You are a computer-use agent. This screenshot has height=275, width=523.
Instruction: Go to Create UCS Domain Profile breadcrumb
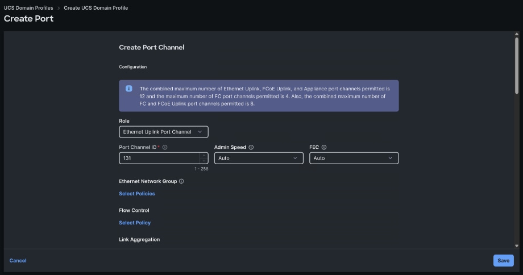click(x=96, y=7)
